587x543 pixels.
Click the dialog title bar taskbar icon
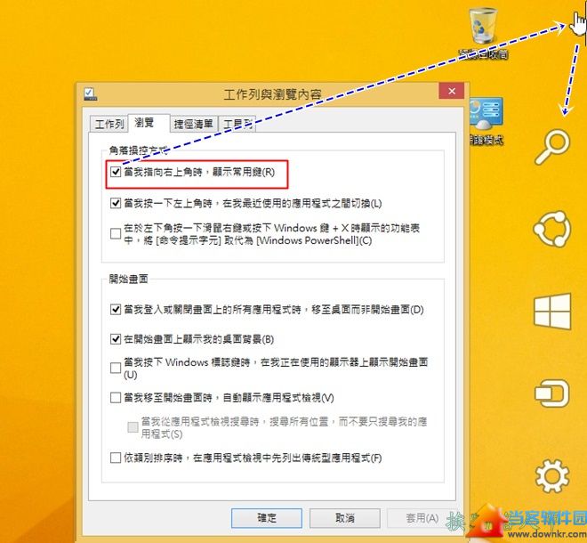90,94
